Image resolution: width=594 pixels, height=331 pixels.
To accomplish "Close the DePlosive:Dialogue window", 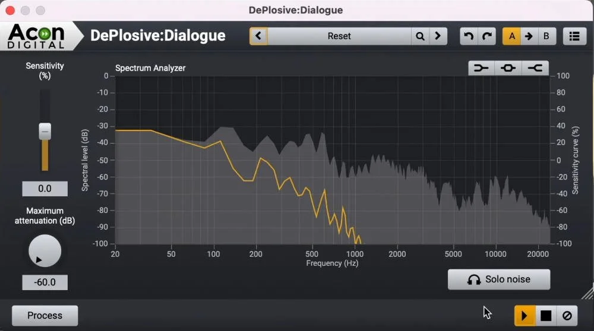I will point(10,10).
